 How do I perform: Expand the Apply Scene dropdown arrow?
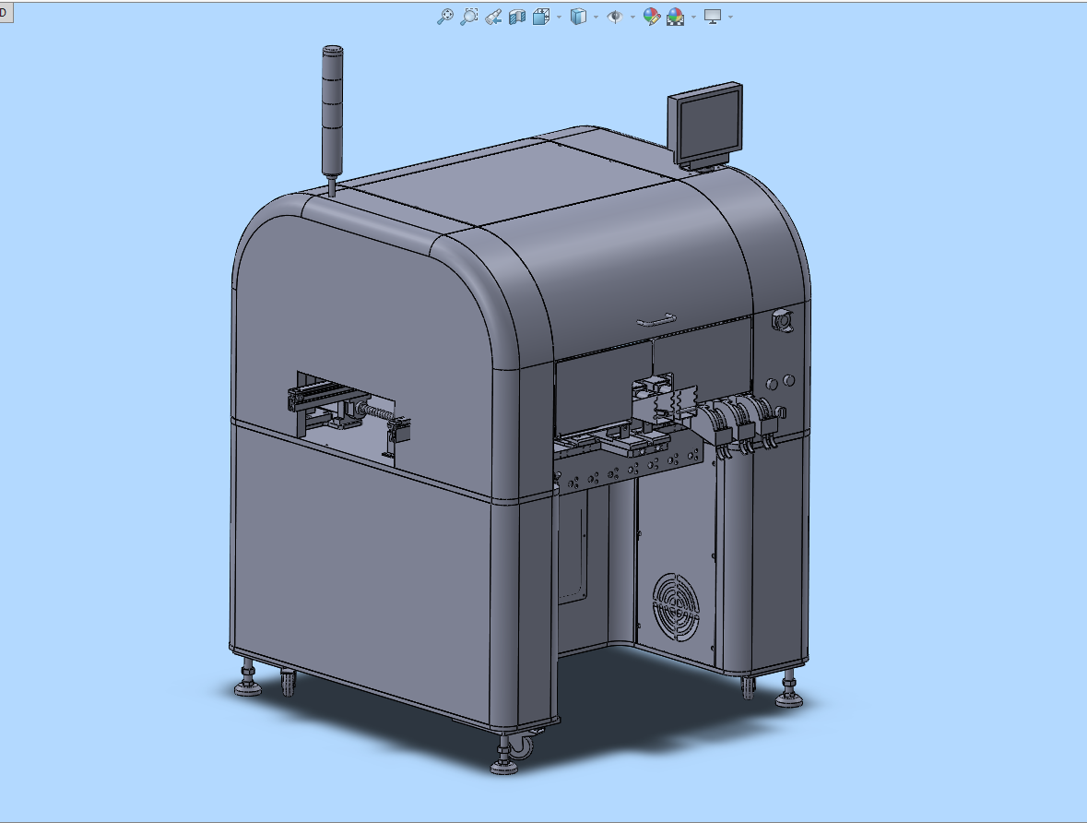pyautogui.click(x=693, y=18)
